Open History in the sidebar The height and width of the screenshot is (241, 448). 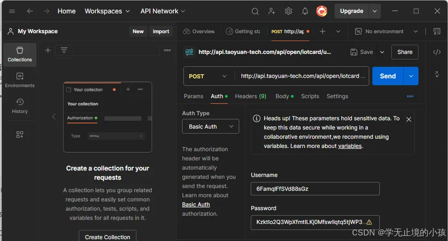click(20, 106)
